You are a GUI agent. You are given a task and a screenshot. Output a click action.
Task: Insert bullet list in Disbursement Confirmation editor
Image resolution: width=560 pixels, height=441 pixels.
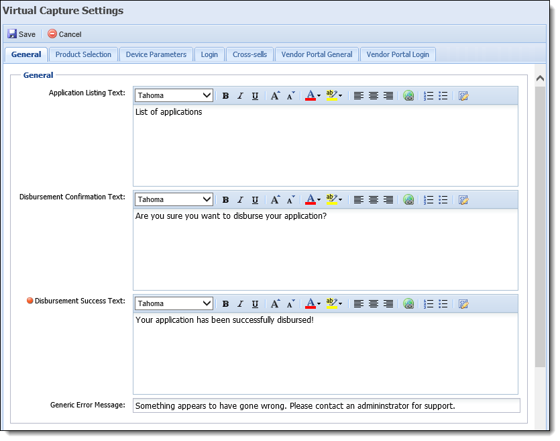pos(443,200)
